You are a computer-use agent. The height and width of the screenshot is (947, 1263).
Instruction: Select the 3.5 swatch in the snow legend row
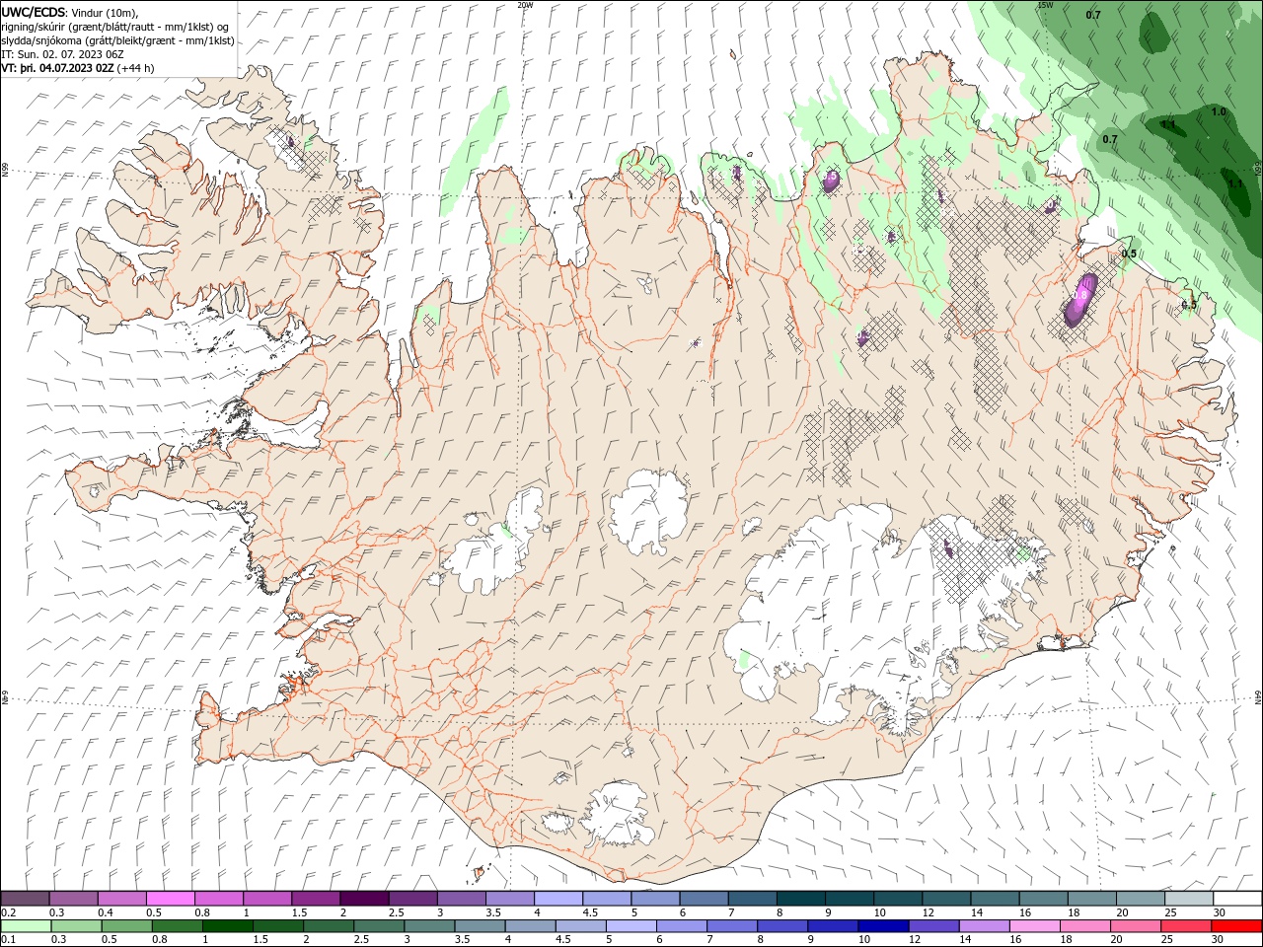[511, 899]
